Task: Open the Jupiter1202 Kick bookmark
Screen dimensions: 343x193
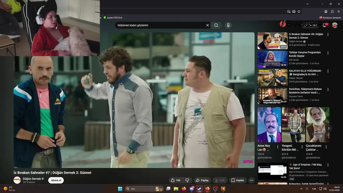Action: pos(113,17)
